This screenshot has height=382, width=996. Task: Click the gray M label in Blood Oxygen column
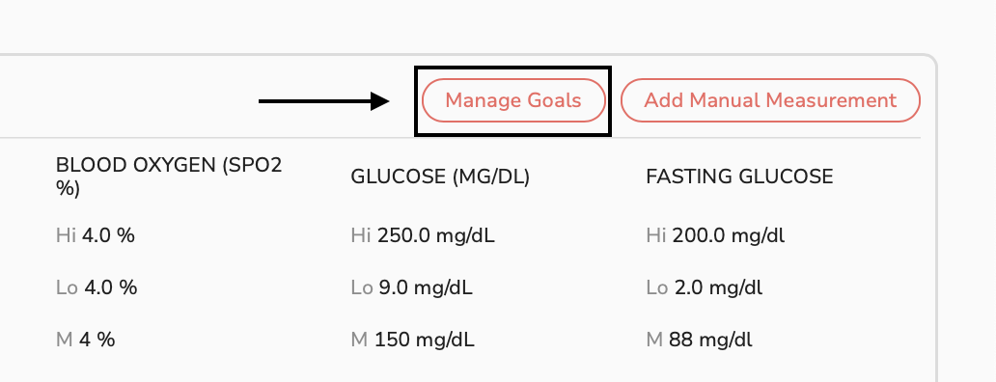click(x=64, y=341)
